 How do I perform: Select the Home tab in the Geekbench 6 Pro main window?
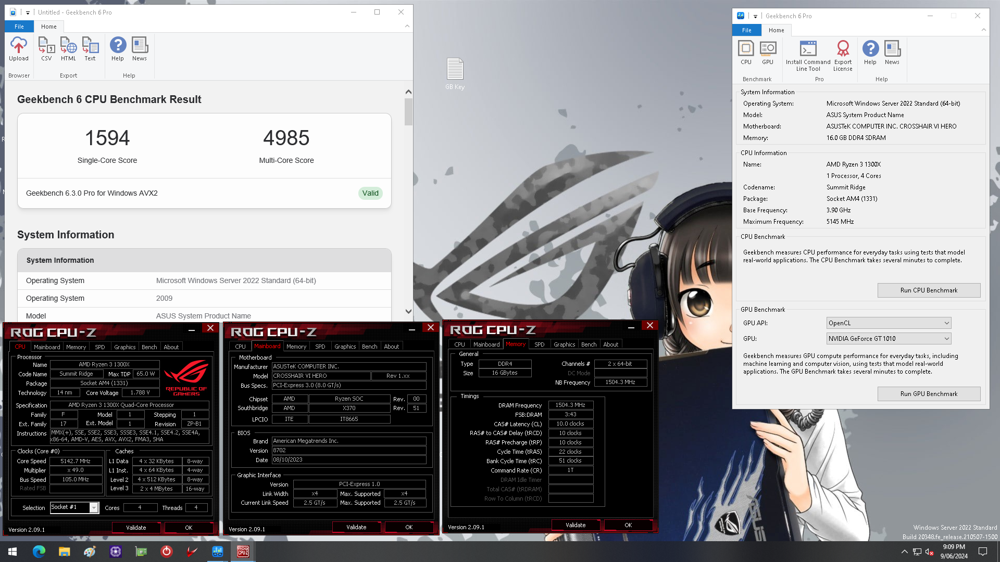pos(777,30)
